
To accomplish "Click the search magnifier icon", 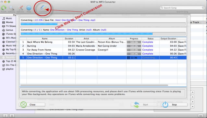I will 162,8.
